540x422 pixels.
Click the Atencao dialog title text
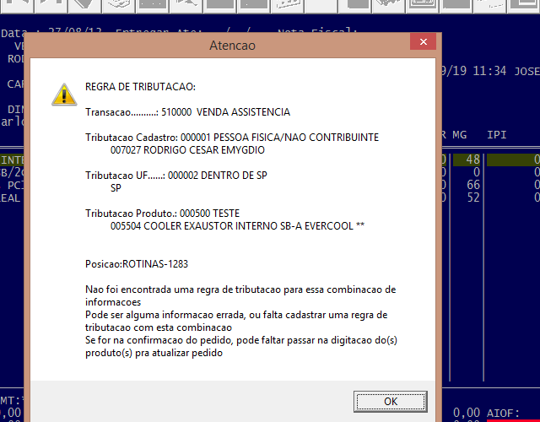point(233,46)
